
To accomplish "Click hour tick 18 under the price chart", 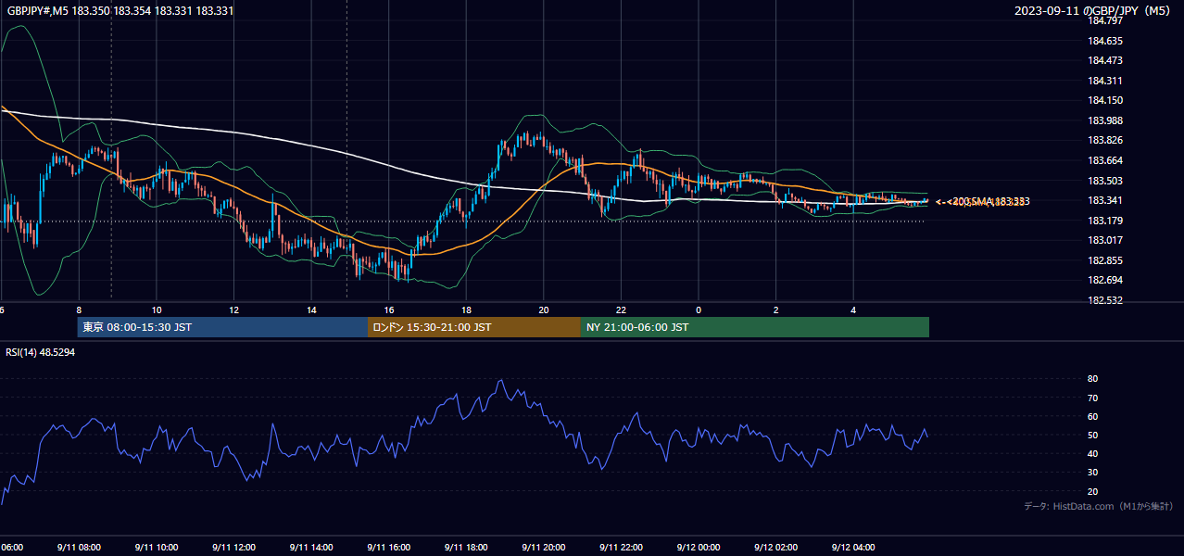I will pos(466,310).
